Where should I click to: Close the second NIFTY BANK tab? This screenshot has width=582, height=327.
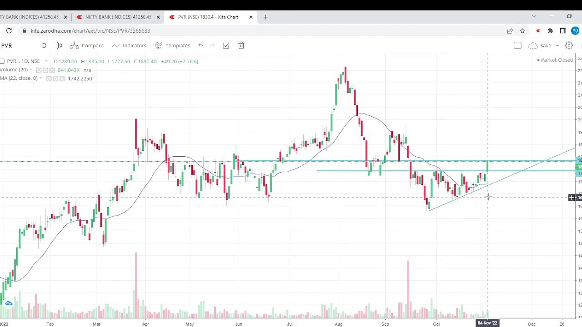coord(158,17)
